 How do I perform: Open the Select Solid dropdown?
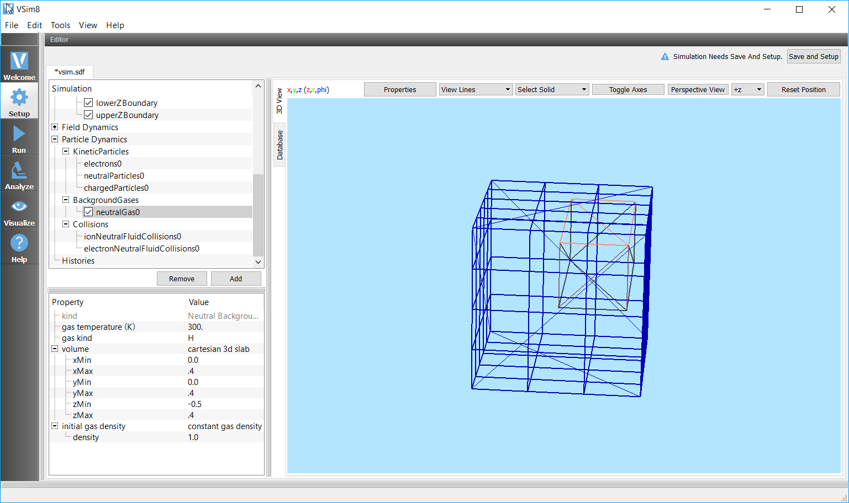(x=552, y=89)
